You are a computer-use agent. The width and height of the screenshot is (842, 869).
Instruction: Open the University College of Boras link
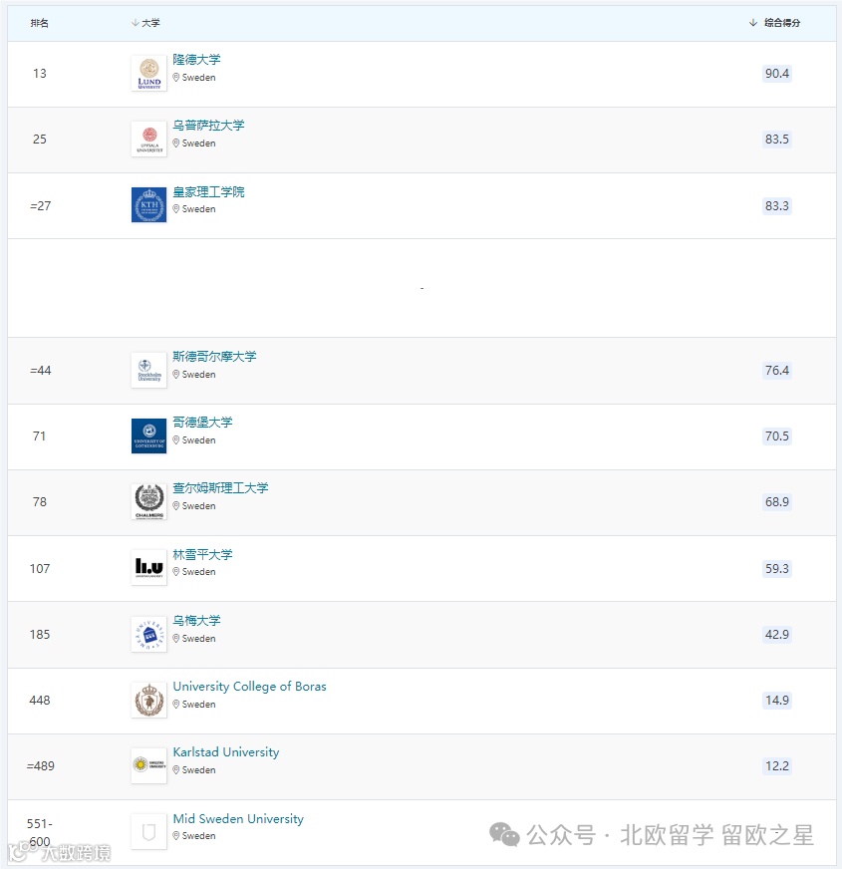(249, 686)
